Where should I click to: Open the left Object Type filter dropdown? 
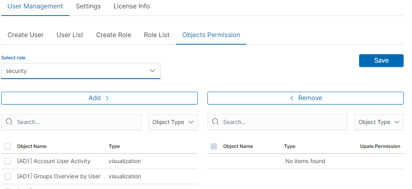click(173, 122)
